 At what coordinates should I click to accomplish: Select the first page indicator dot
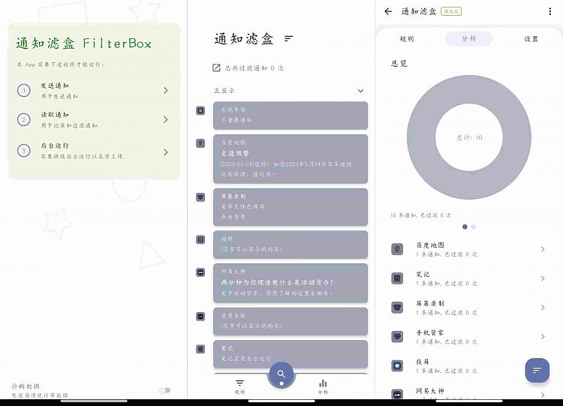point(465,227)
